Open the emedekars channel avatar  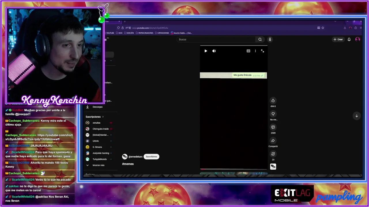coord(125,157)
